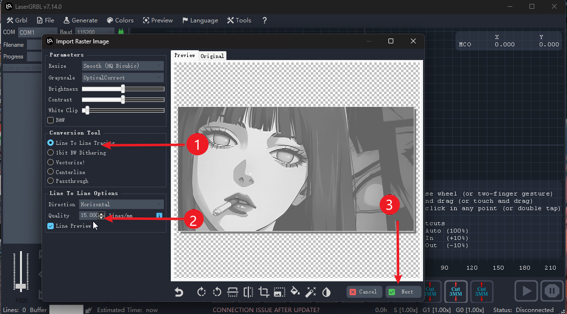The image size is (567, 314).
Task: Uncheck the Line Preview checkbox
Action: tap(51, 226)
